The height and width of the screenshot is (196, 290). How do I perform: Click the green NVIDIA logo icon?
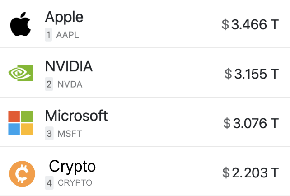[x=21, y=74]
